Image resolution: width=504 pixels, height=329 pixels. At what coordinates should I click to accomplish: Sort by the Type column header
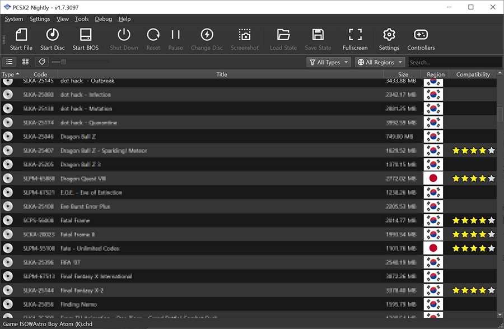[x=11, y=74]
